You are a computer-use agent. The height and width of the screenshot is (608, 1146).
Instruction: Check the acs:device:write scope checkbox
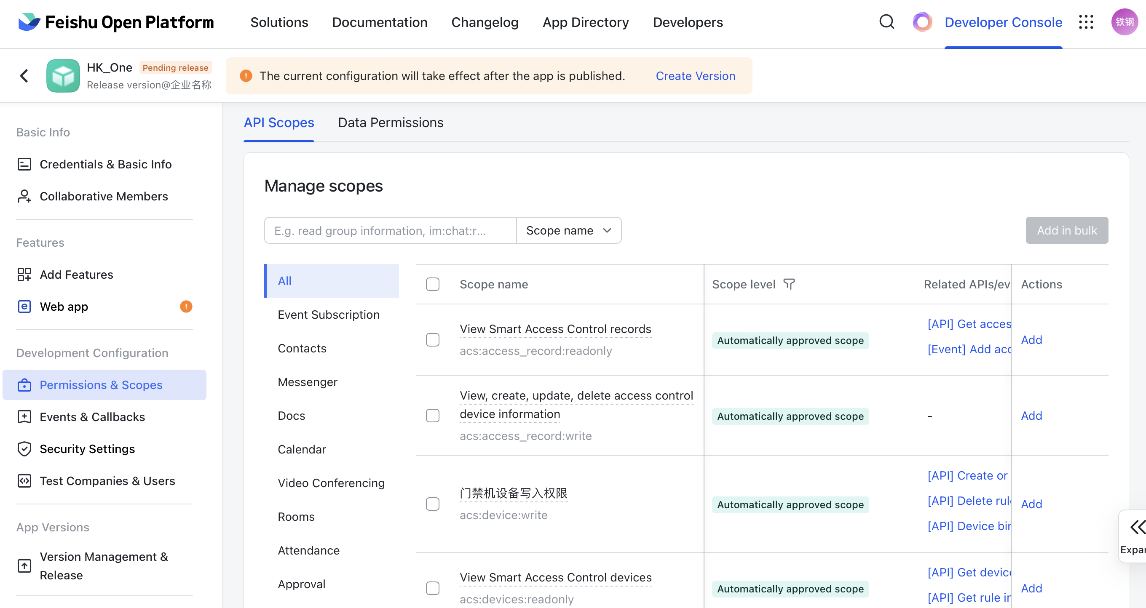click(x=432, y=504)
